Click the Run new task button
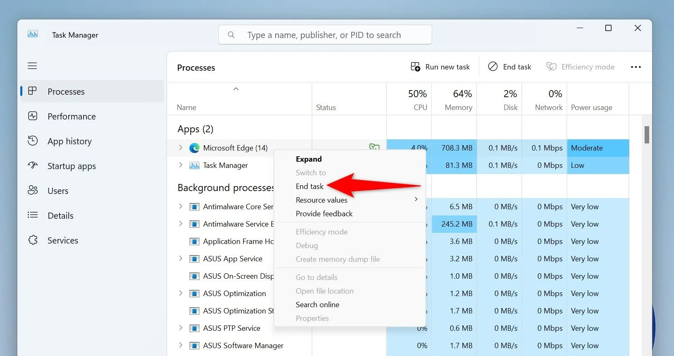 pyautogui.click(x=440, y=67)
